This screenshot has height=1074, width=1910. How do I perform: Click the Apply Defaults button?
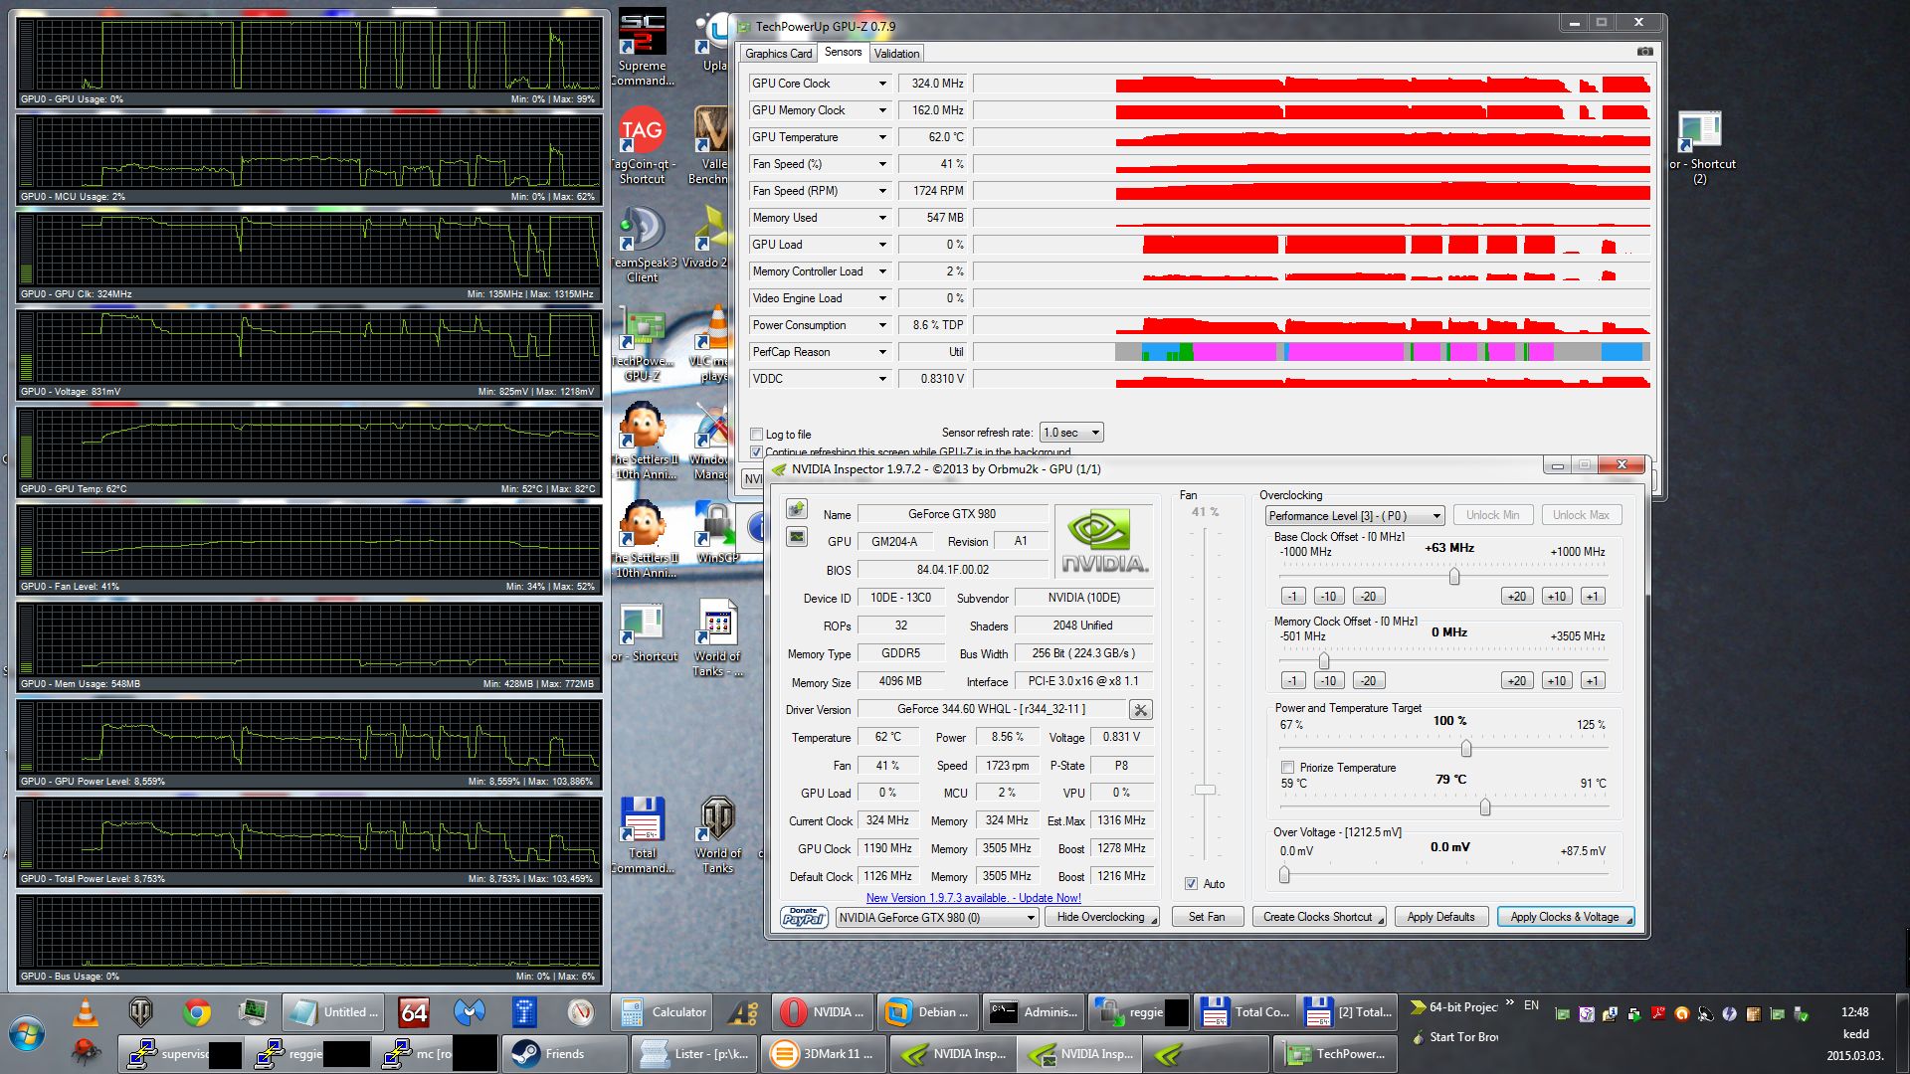coord(1440,917)
